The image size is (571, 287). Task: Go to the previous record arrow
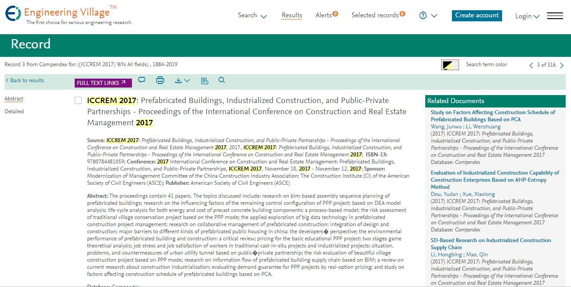point(531,65)
